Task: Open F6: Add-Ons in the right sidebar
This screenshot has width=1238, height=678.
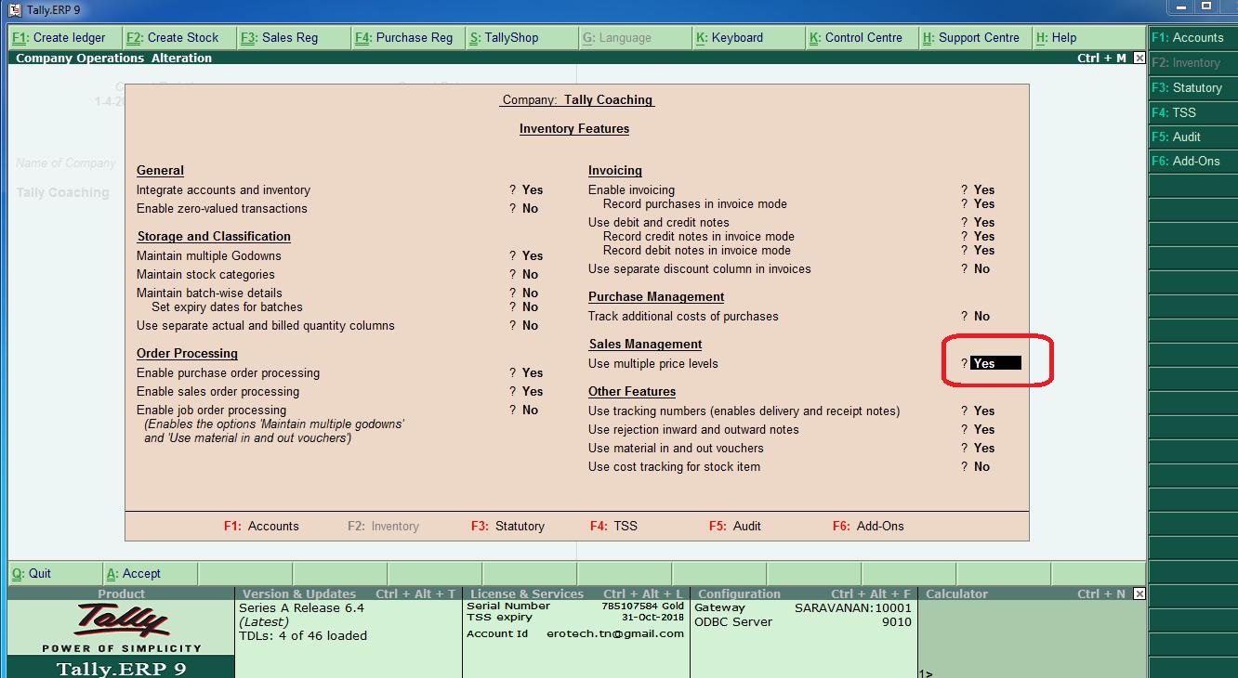Action: pyautogui.click(x=1192, y=161)
